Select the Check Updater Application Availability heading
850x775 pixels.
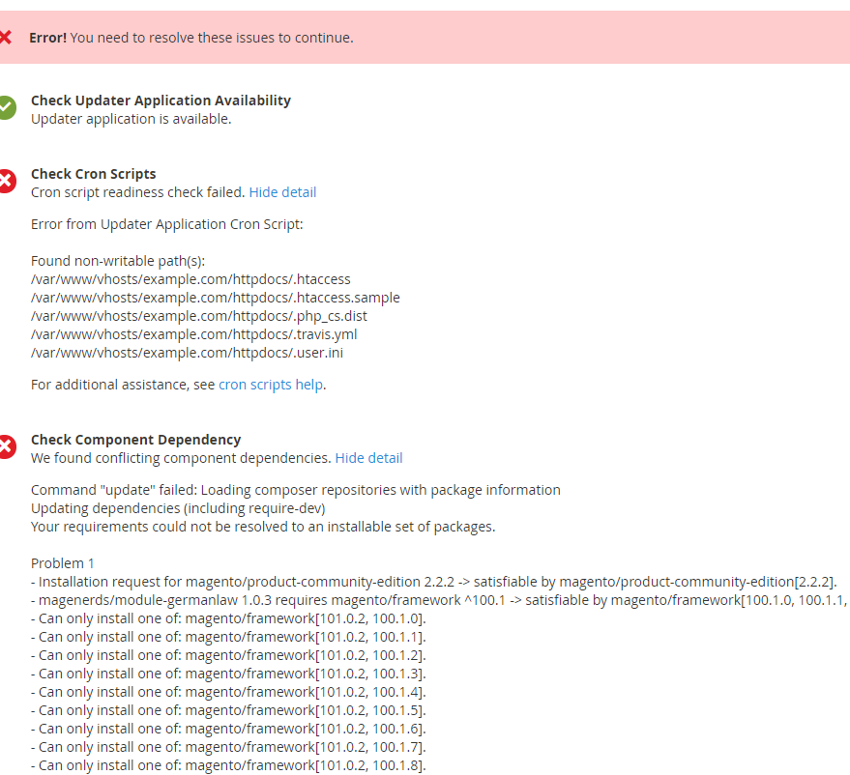coord(161,100)
